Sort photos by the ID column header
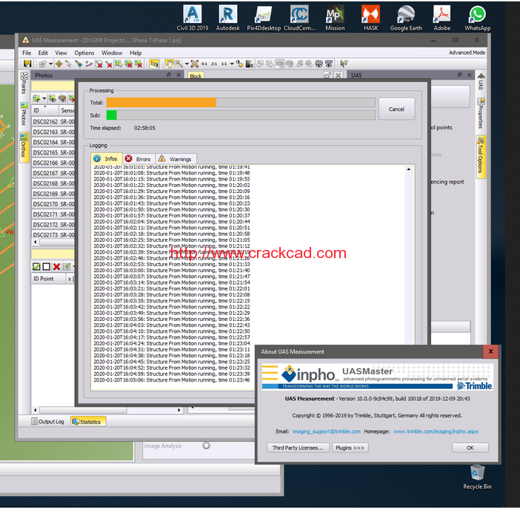The width and height of the screenshot is (520, 508). 44,110
